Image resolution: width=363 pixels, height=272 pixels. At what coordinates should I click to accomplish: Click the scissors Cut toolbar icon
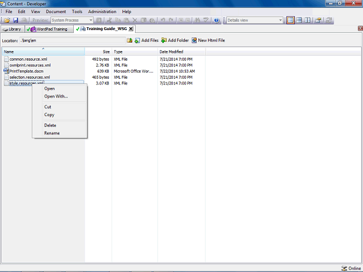109,20
